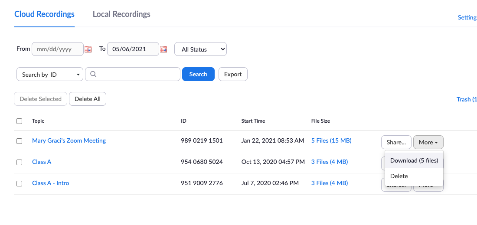477x225 pixels.
Task: Open the Search by ID dropdown
Action: (49, 75)
